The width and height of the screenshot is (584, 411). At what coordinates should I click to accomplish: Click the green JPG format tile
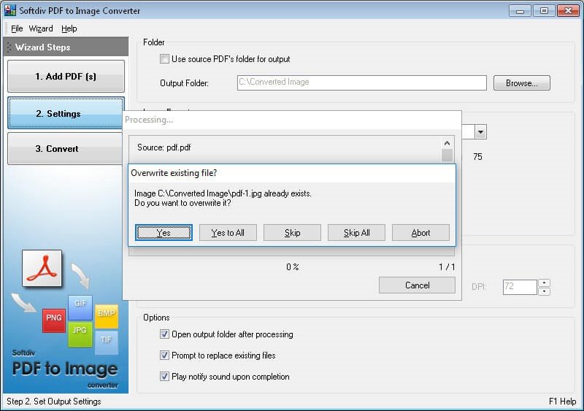80,334
